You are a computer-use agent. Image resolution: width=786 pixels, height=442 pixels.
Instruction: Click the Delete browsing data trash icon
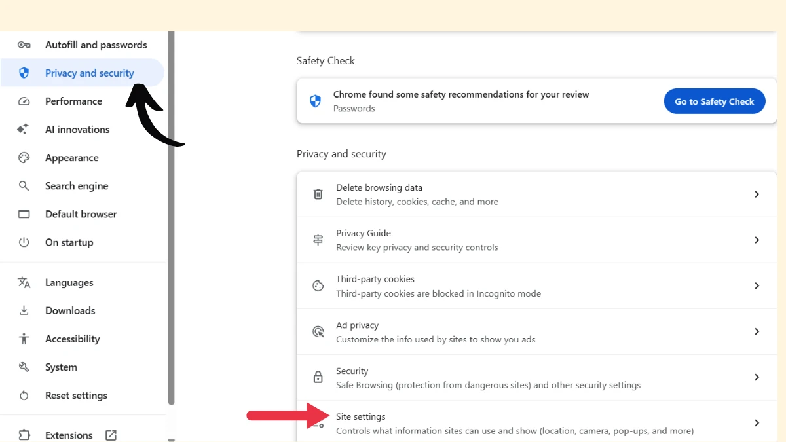pos(318,194)
